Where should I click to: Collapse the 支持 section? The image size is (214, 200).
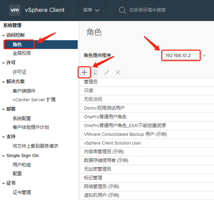point(3,137)
